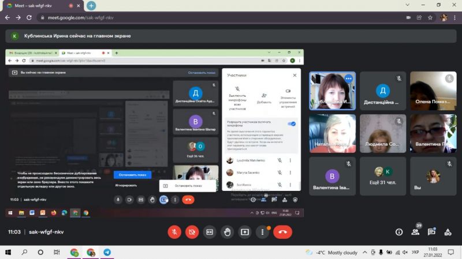Viewport: 462px width, 259px height.
Task: Go forward with browser forward arrow
Action: coord(18,18)
